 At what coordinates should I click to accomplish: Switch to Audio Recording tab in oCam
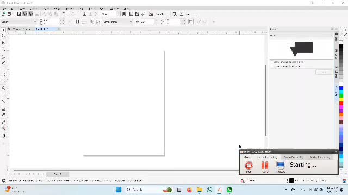click(320, 157)
